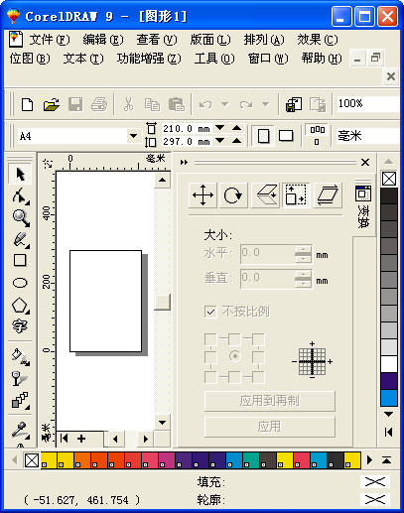This screenshot has height=513, width=404.
Task: Select the Ellipse tool
Action: click(20, 283)
